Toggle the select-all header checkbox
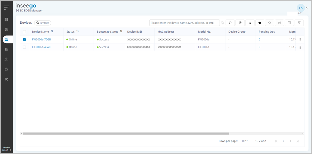The image size is (312, 154). 25,32
